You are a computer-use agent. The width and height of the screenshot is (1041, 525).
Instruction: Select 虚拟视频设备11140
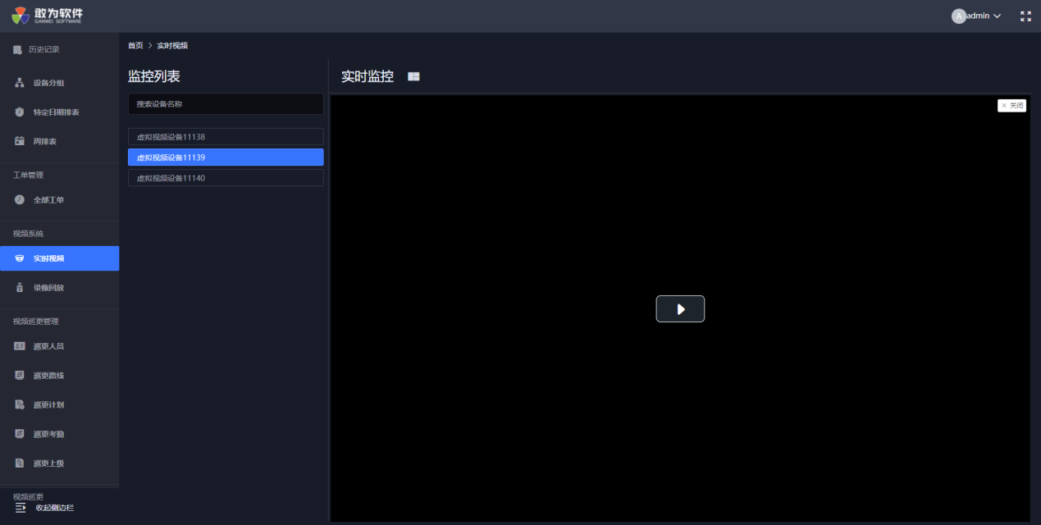coord(226,178)
